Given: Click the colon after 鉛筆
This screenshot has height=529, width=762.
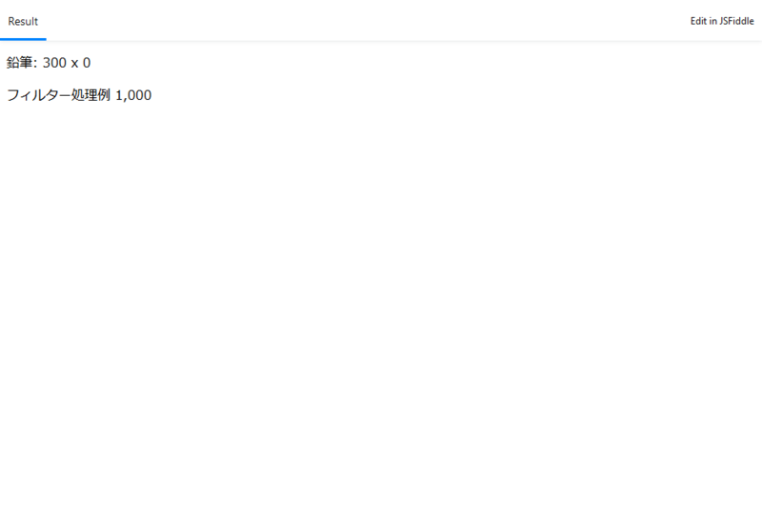Looking at the screenshot, I should pos(35,64).
